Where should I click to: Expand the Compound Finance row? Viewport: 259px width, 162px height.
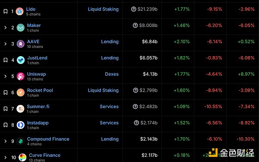pos(6,141)
